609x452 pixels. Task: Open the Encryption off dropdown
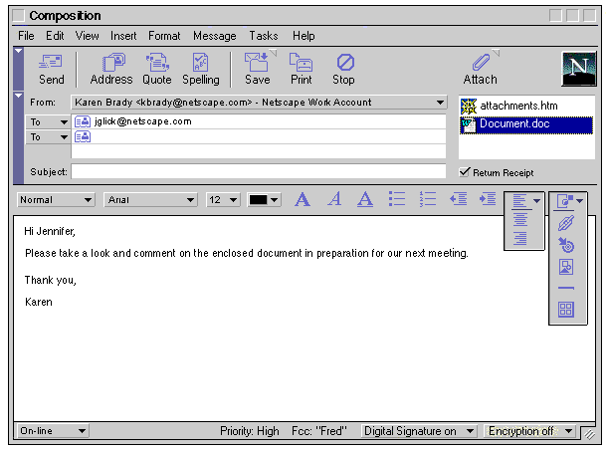[x=529, y=431]
